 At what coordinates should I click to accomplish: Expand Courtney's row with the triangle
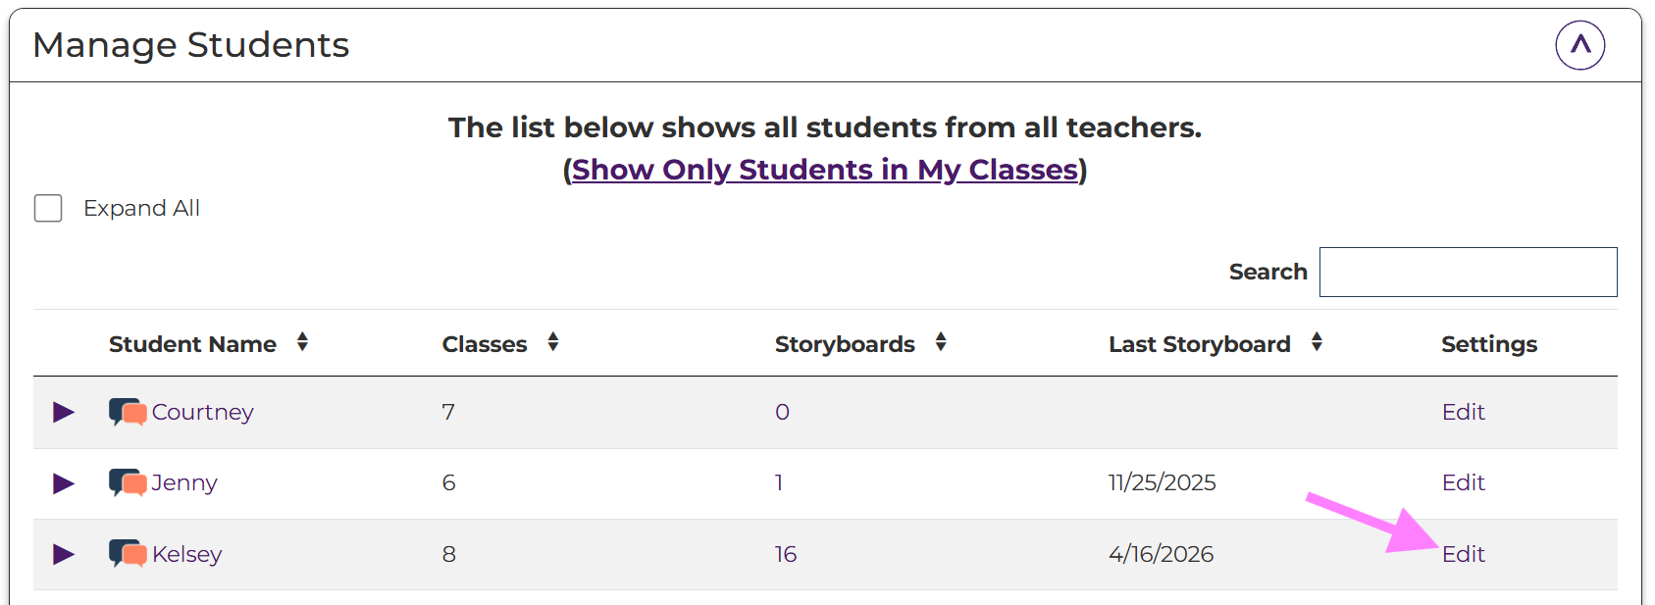point(64,412)
